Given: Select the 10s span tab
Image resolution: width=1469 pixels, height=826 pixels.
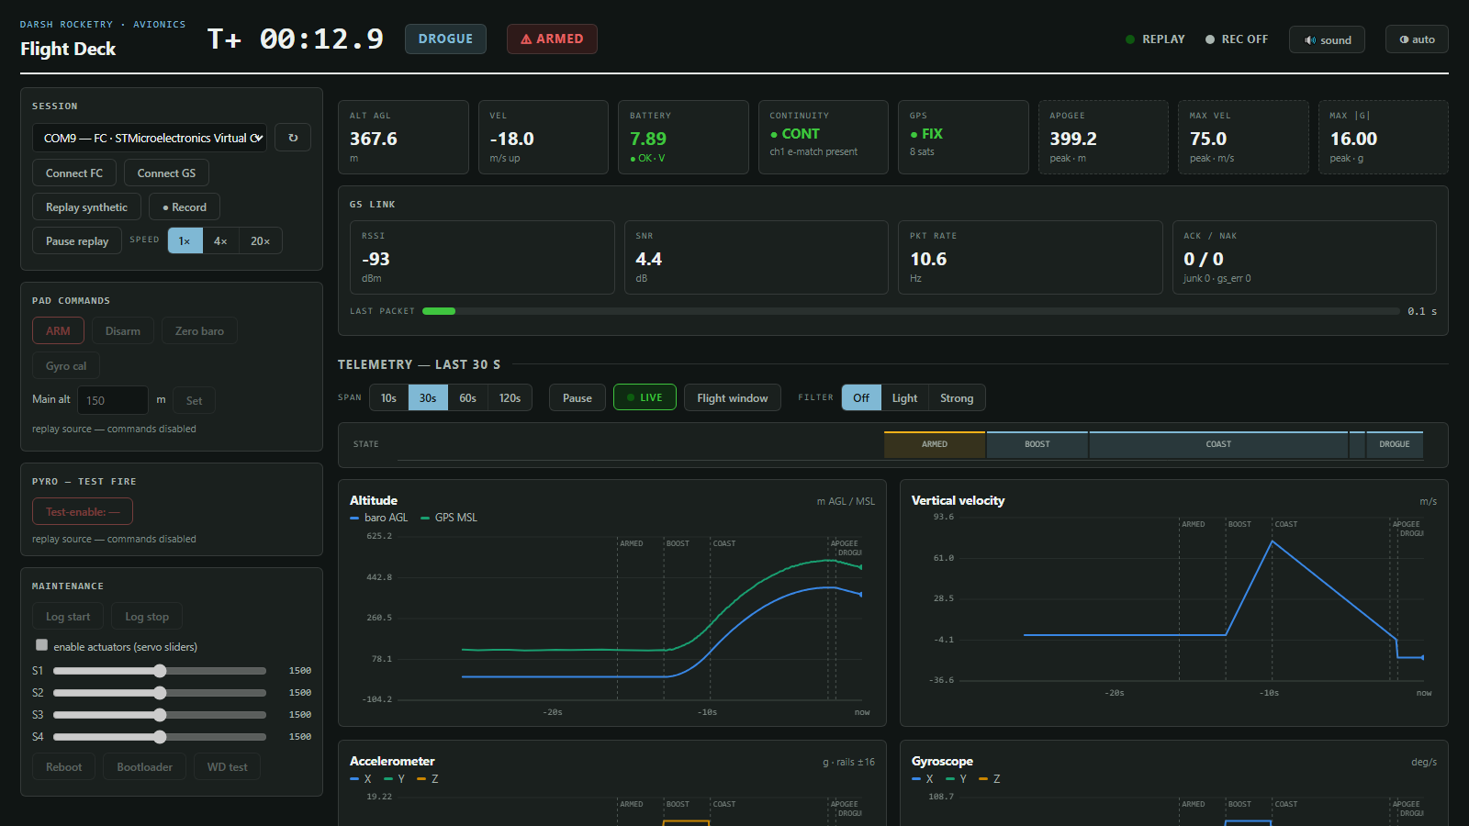Looking at the screenshot, I should click(x=388, y=397).
